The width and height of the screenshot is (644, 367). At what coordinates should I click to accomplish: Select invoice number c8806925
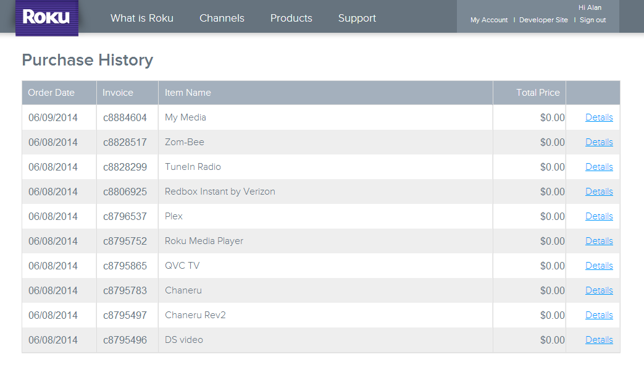pyautogui.click(x=125, y=192)
